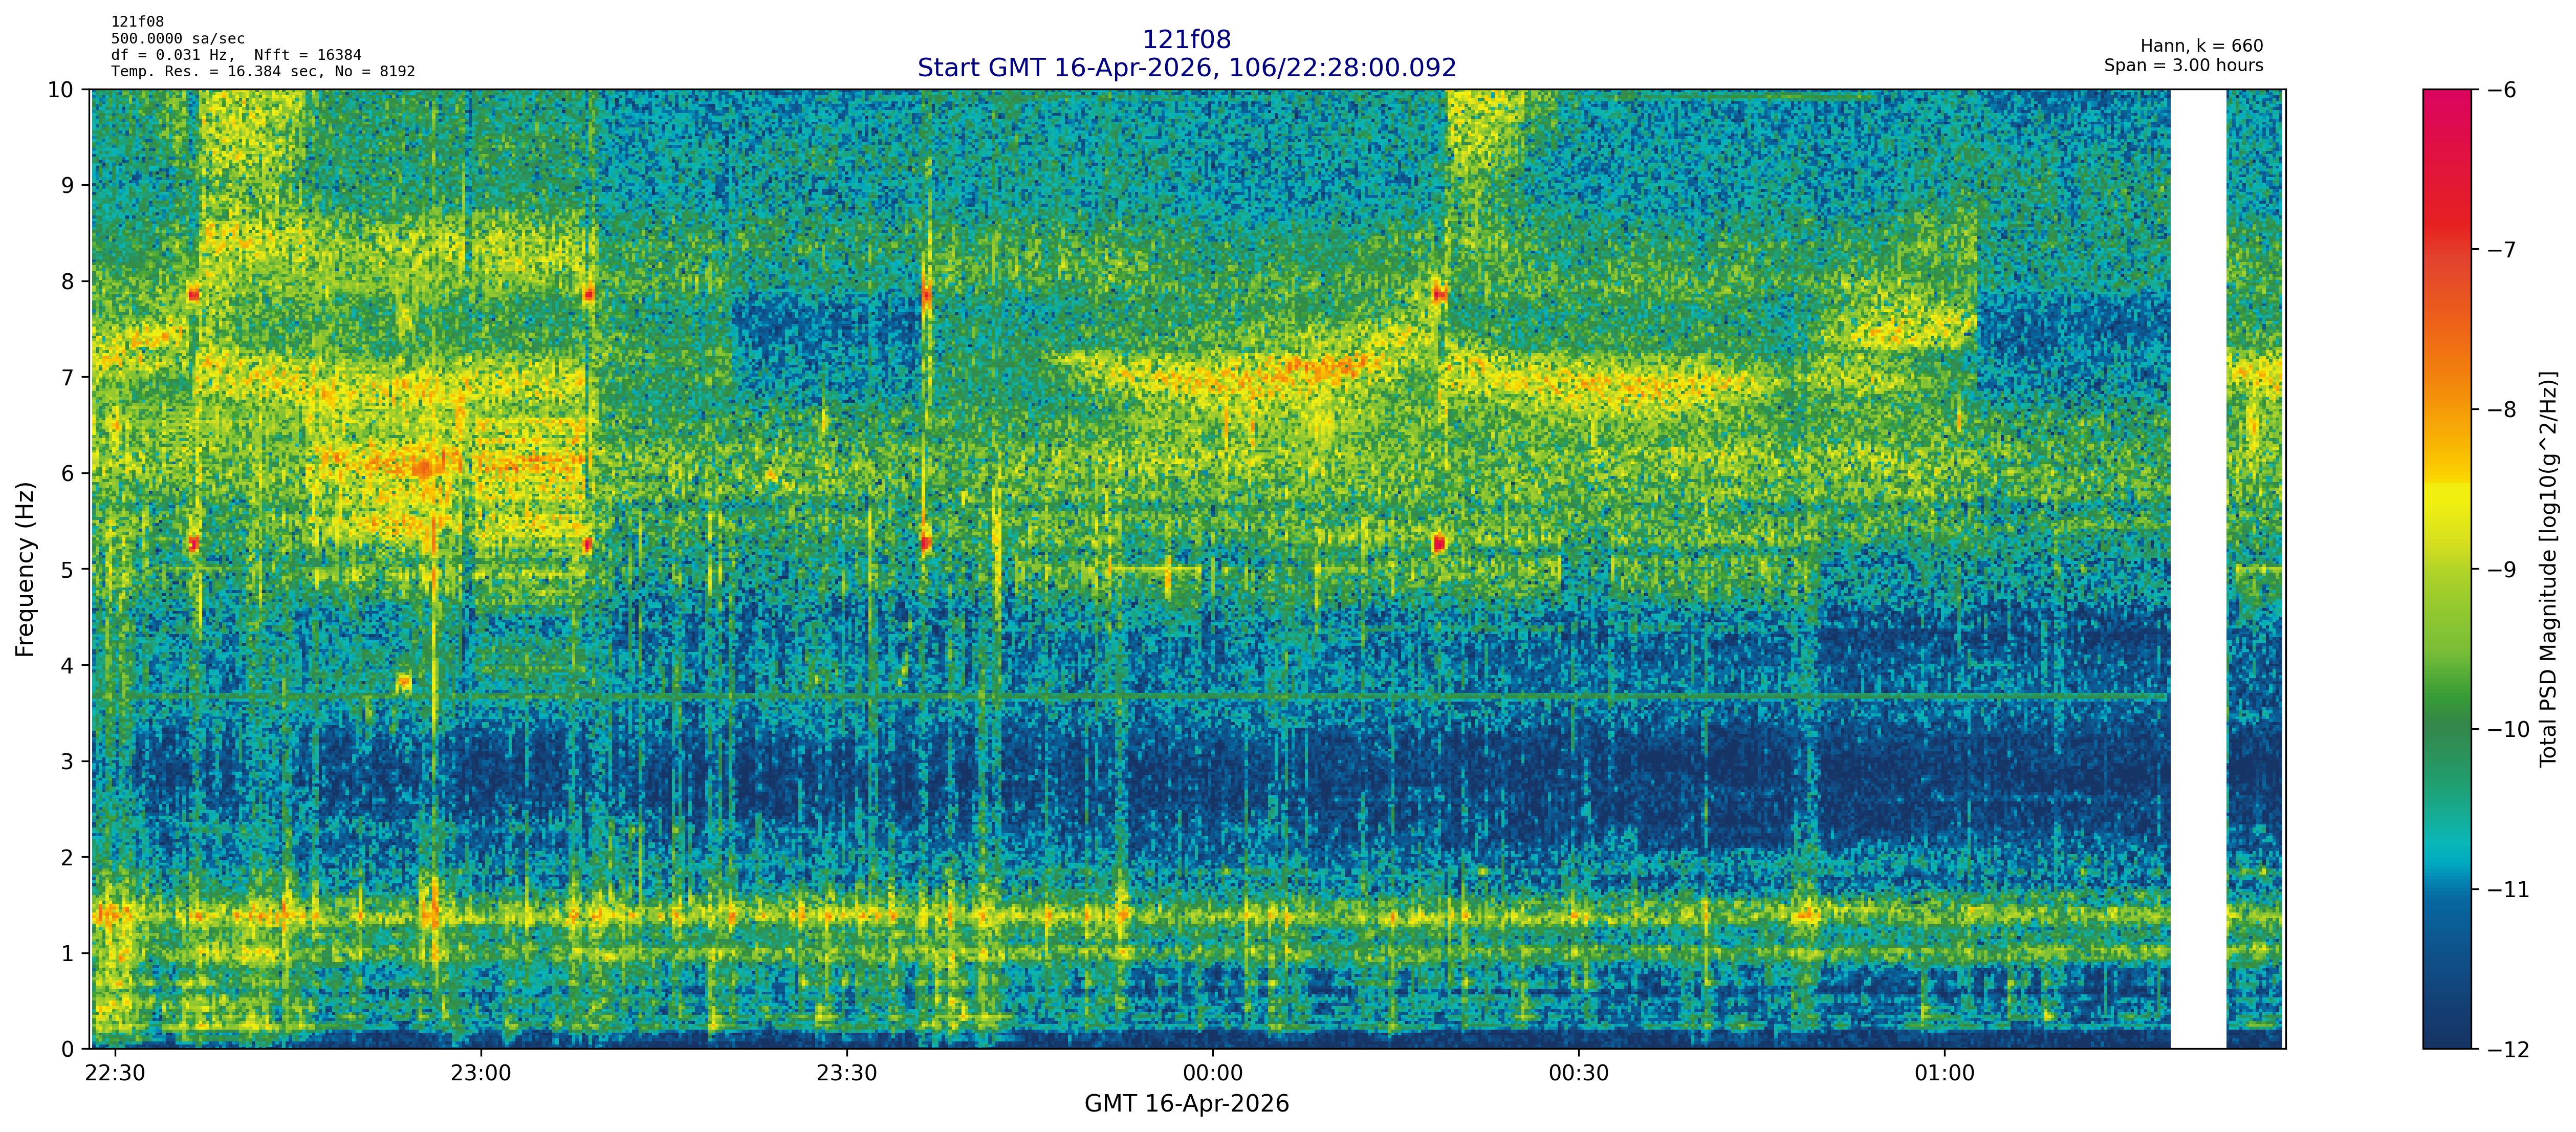Click the 00:30 time tick label
Viewport: 2576px width, 1132px height.
1578,1074
